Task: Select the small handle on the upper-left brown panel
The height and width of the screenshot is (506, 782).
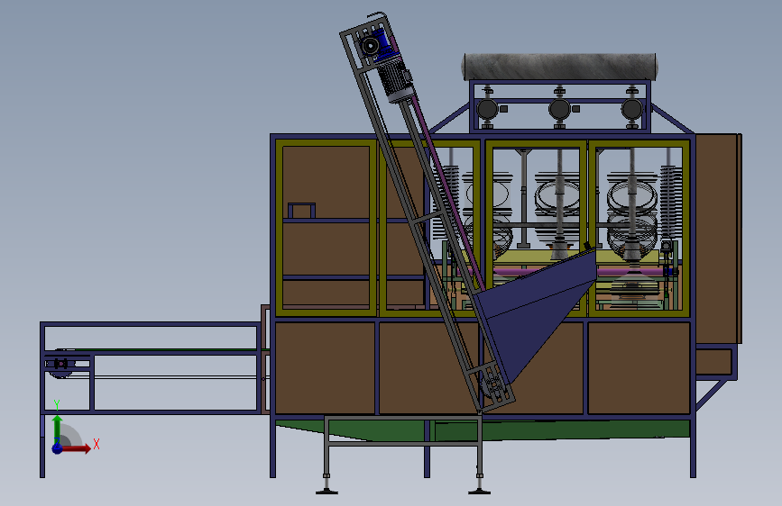Action: (x=301, y=210)
